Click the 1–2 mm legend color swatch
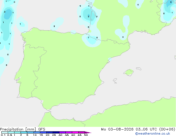Image resolution: width=176 pixels, height=136 pixels. pos(17,132)
